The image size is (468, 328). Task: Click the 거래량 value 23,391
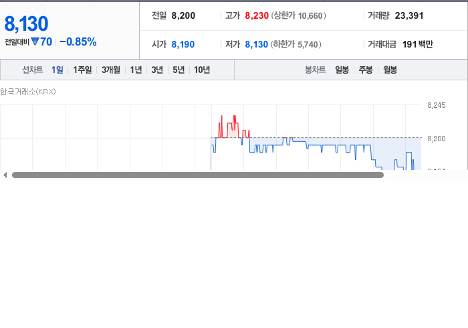409,15
